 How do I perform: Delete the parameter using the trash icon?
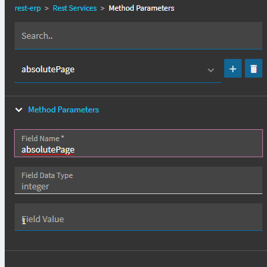[x=254, y=68]
